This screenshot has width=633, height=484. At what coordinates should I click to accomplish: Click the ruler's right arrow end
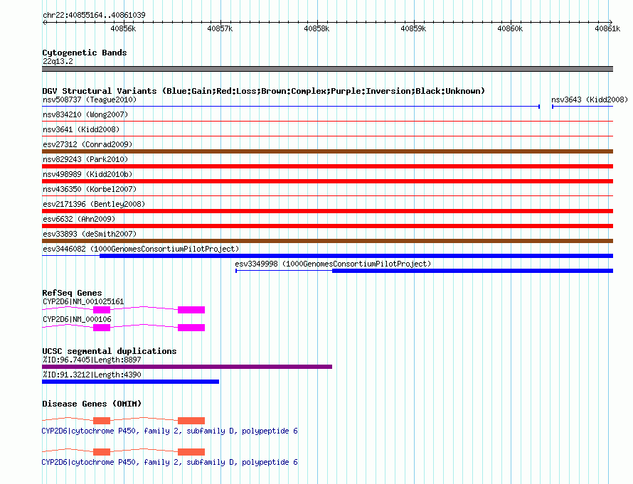pos(611,23)
